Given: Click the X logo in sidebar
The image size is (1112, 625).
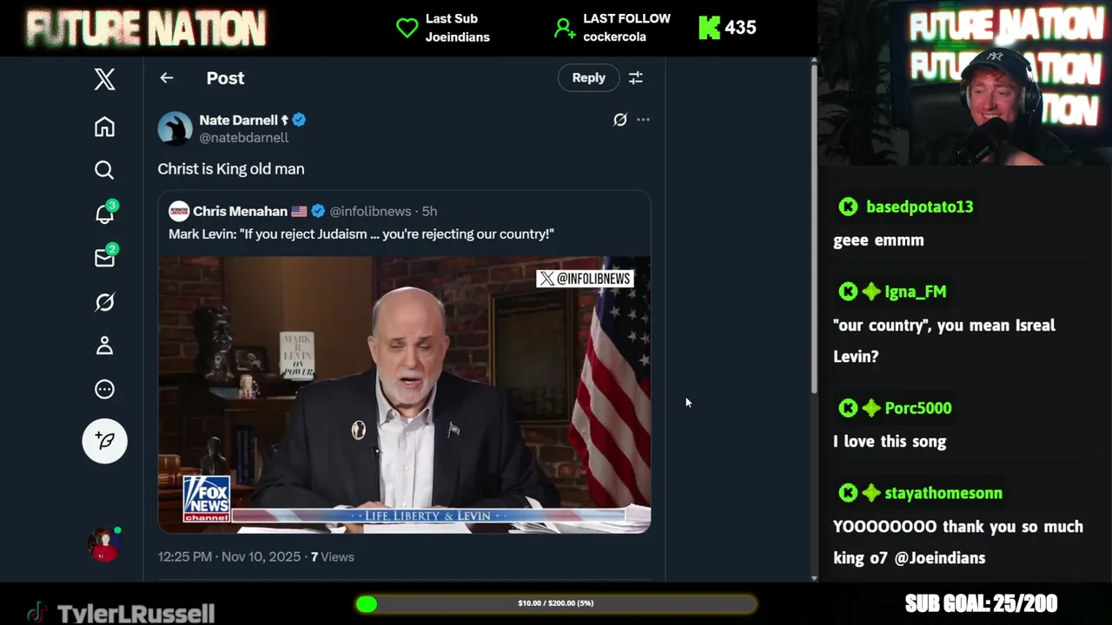Looking at the screenshot, I should 104,79.
